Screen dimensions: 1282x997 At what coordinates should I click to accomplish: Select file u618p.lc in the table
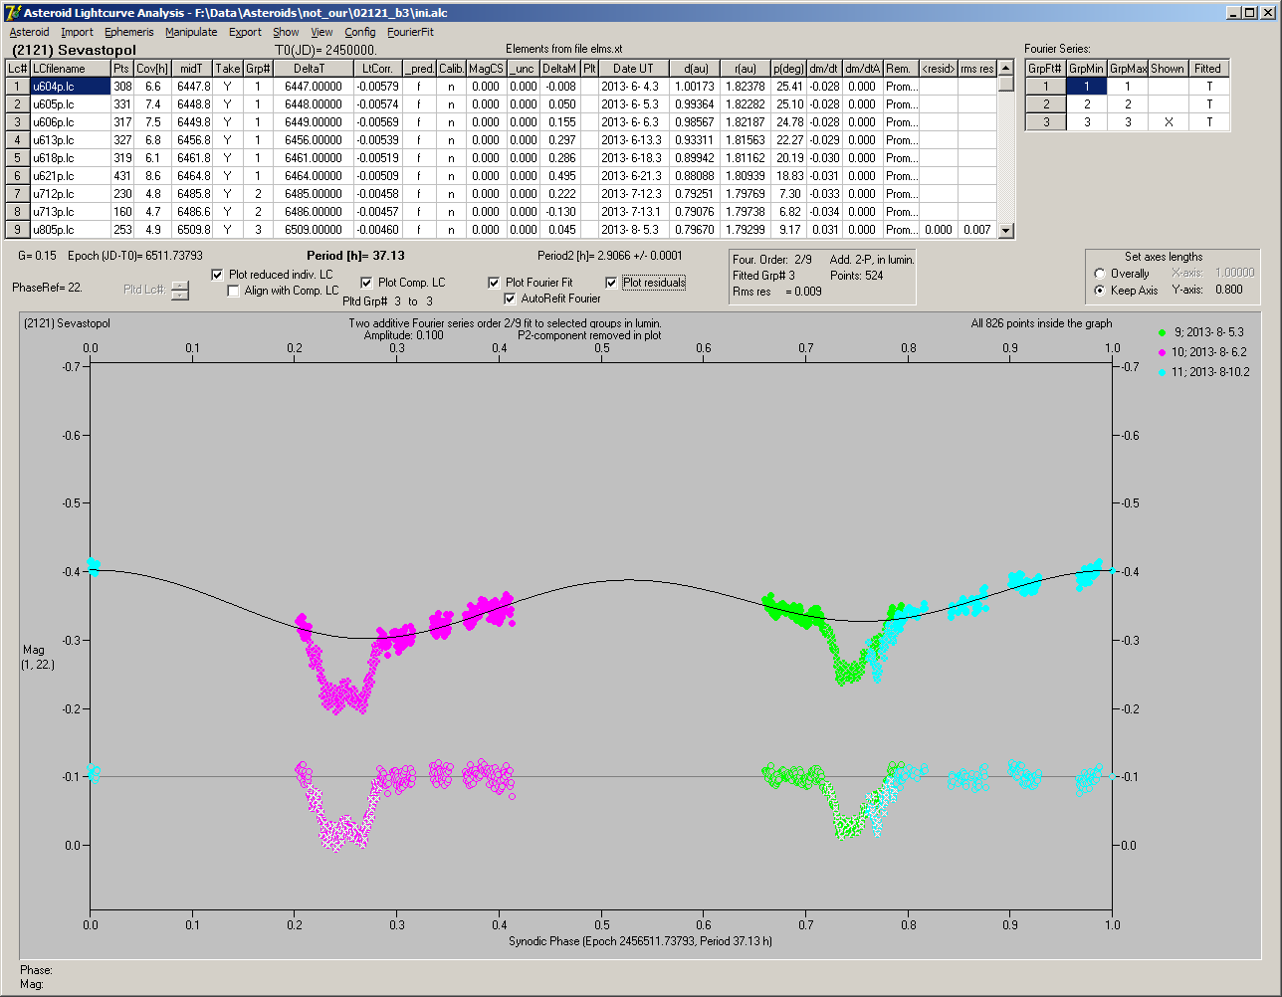coord(69,158)
